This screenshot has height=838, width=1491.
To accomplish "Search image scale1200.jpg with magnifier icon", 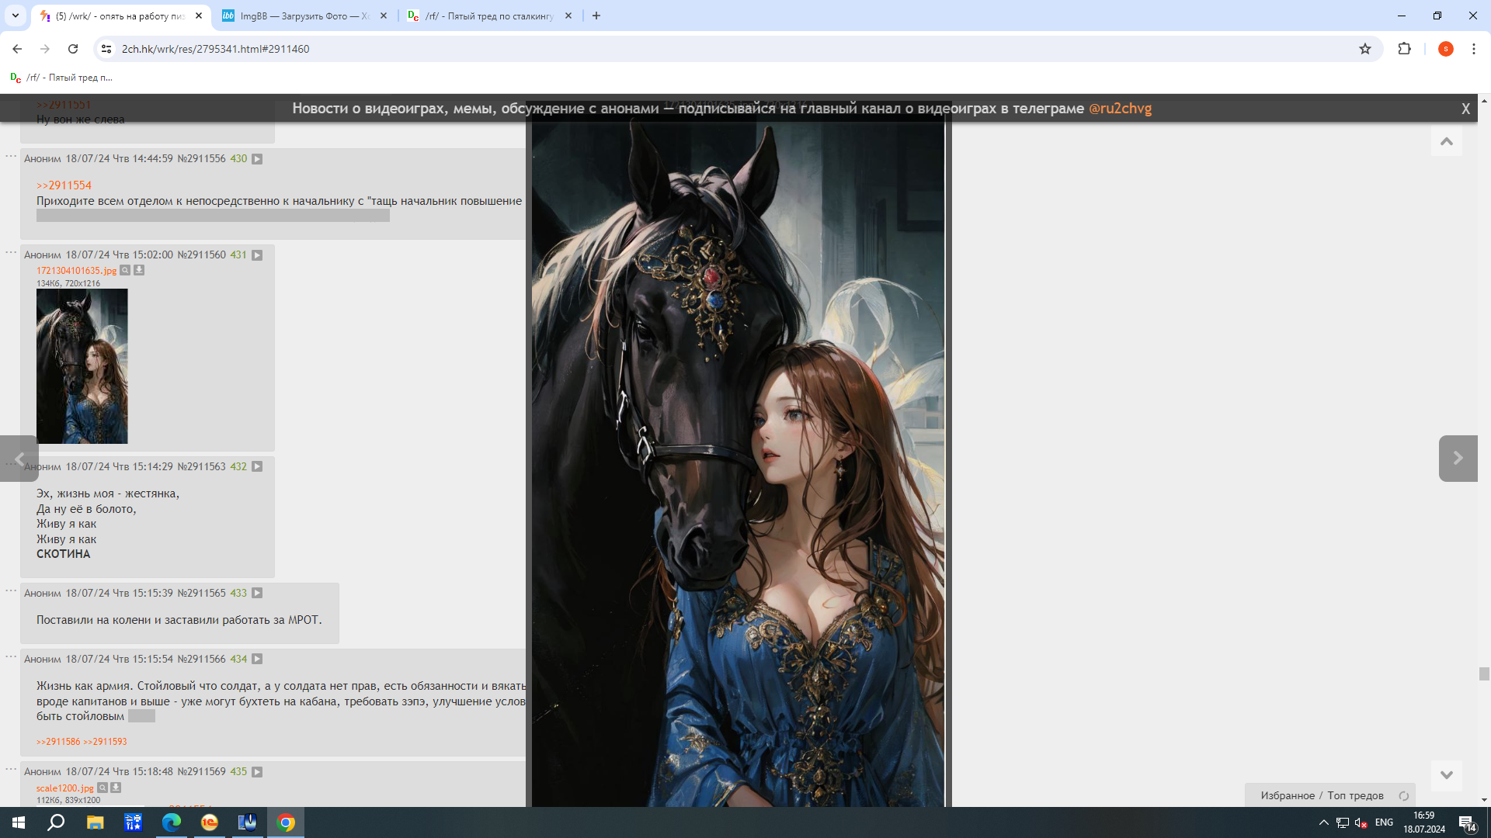I will coord(102,788).
